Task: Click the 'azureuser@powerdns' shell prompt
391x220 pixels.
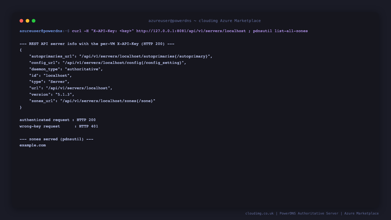Action: pyautogui.click(x=41, y=31)
